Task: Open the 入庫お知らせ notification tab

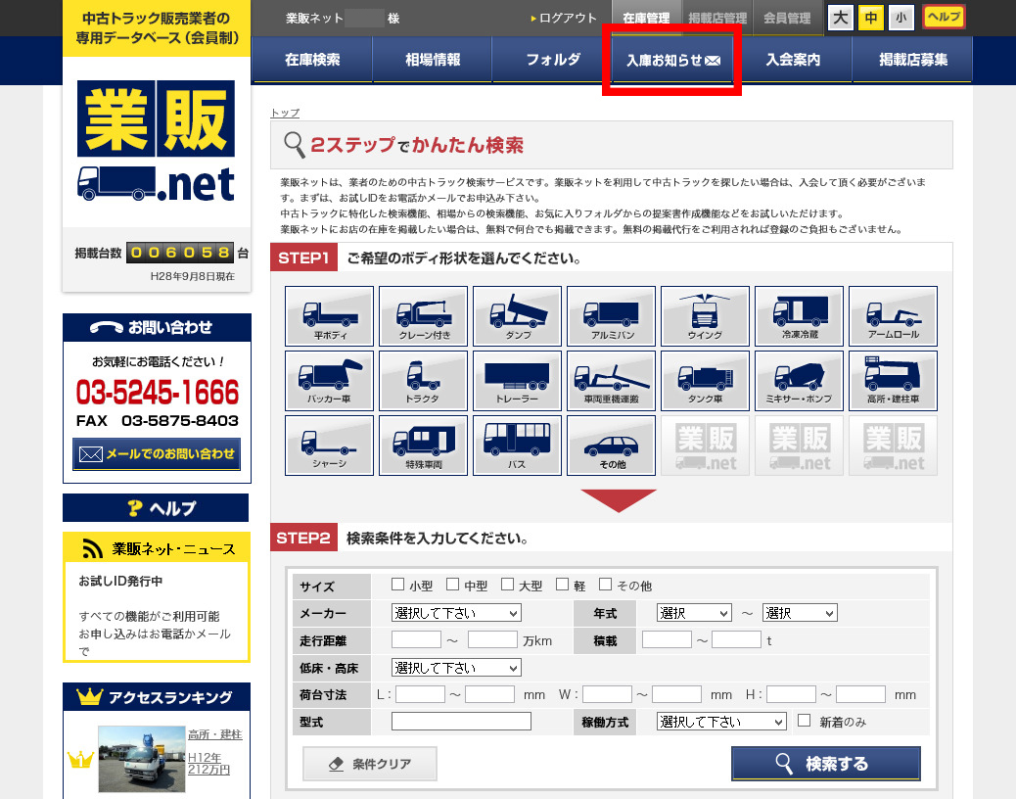Action: [672, 60]
